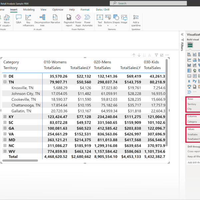Click the Build visual matrix icon
Viewport: 200px width, 200px height.
pos(190,45)
